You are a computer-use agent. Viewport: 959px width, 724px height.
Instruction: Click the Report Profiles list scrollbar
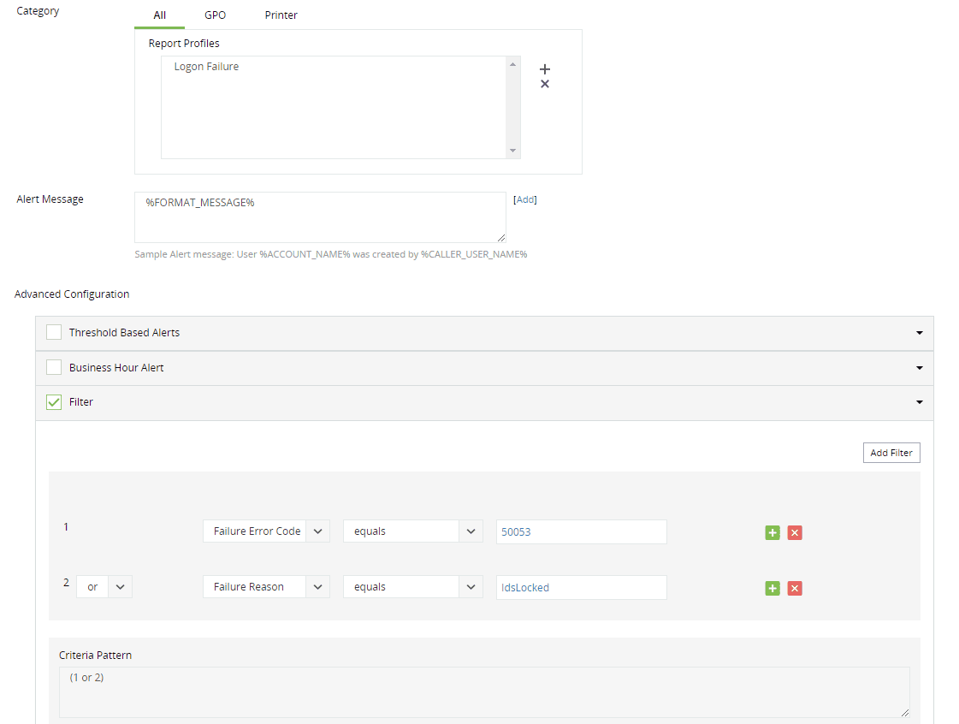point(513,107)
